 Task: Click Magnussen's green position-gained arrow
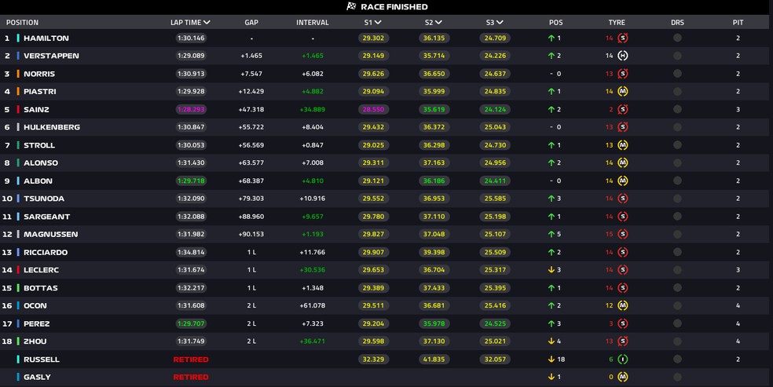[551, 234]
